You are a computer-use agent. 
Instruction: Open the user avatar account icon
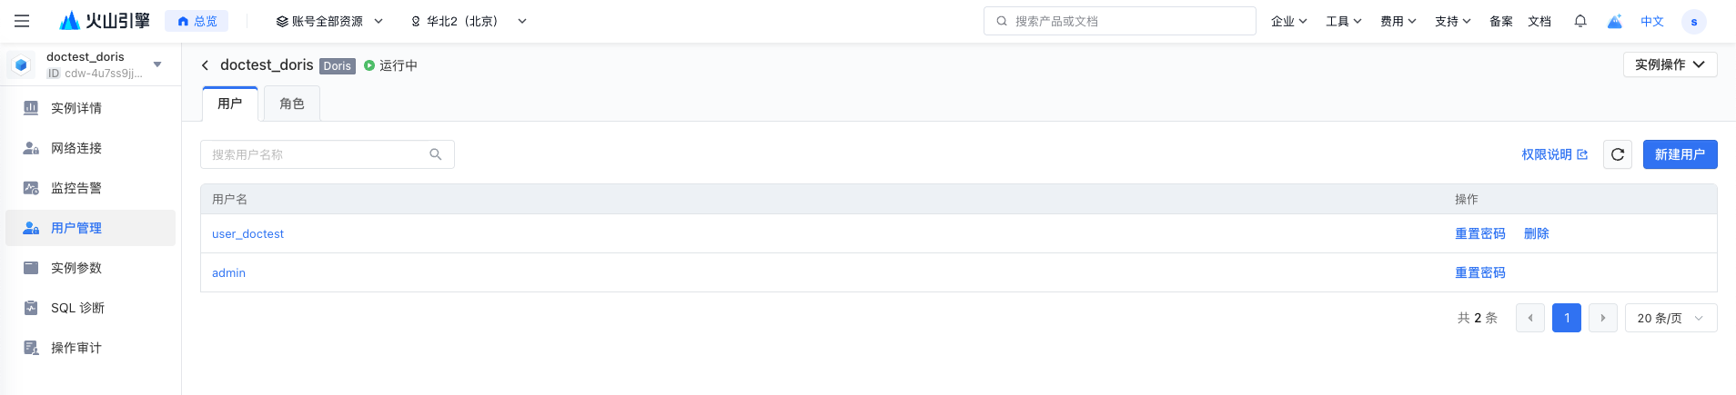[1693, 22]
